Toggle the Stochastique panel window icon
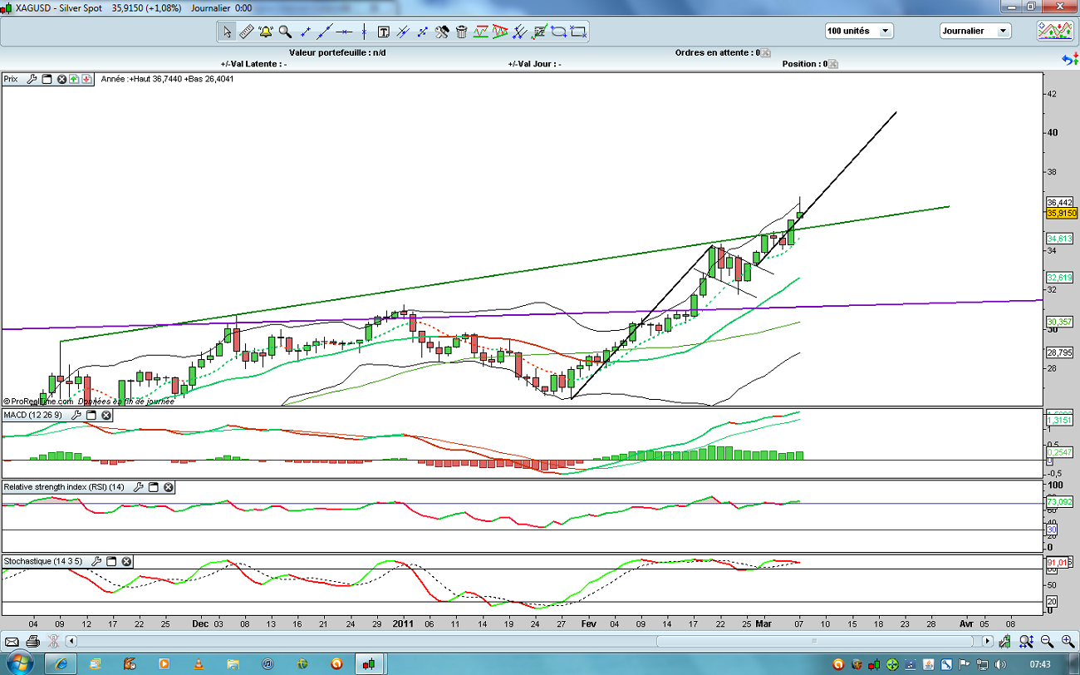 click(x=111, y=562)
